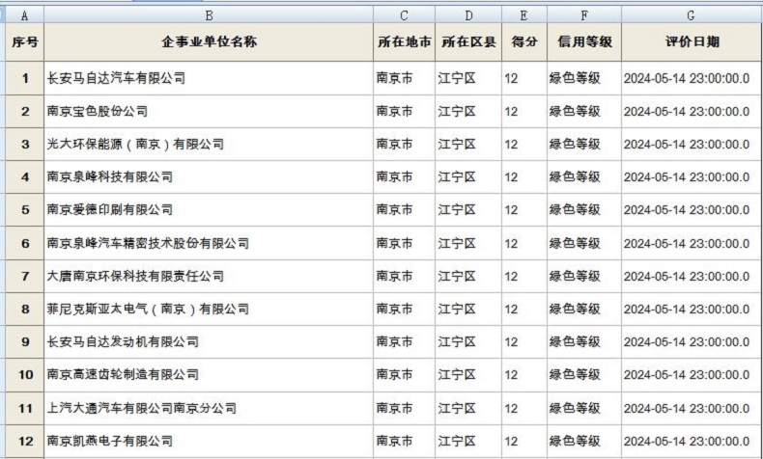Select cell 南京凯燕电子有限公司
This screenshot has width=763, height=459.
[209, 441]
